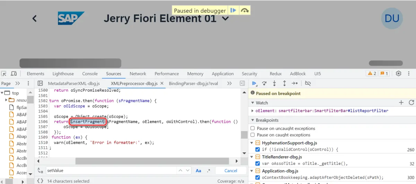Hide the navigator sidebar with the panel icon
Viewport: 416px width, 184px height.
click(40, 83)
